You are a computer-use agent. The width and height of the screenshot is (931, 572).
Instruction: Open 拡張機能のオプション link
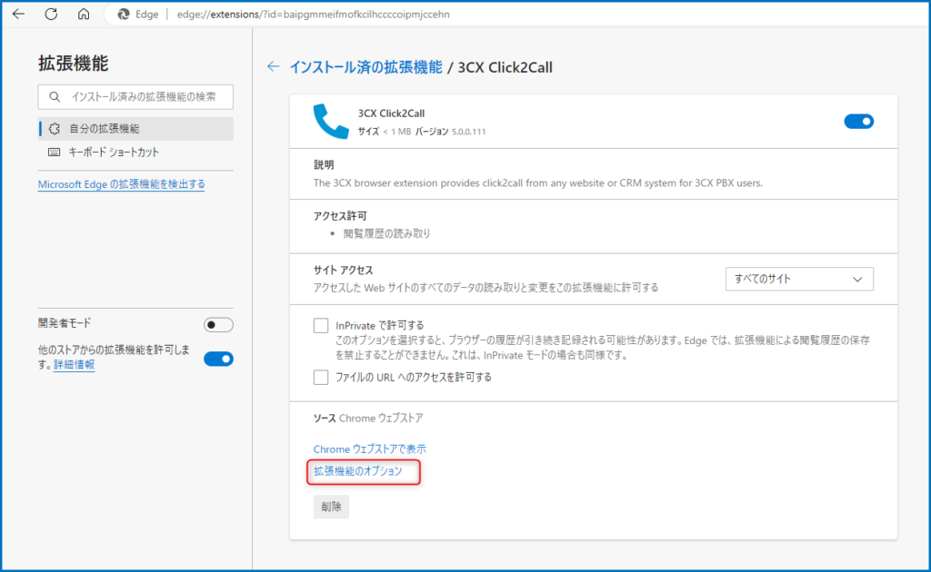358,471
